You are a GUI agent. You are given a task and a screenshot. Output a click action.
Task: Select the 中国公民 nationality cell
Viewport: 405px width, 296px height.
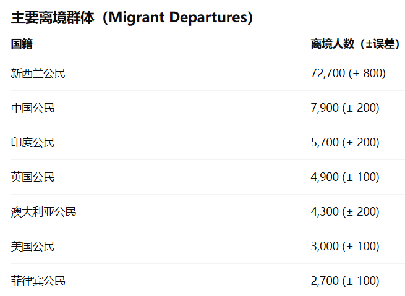point(33,108)
